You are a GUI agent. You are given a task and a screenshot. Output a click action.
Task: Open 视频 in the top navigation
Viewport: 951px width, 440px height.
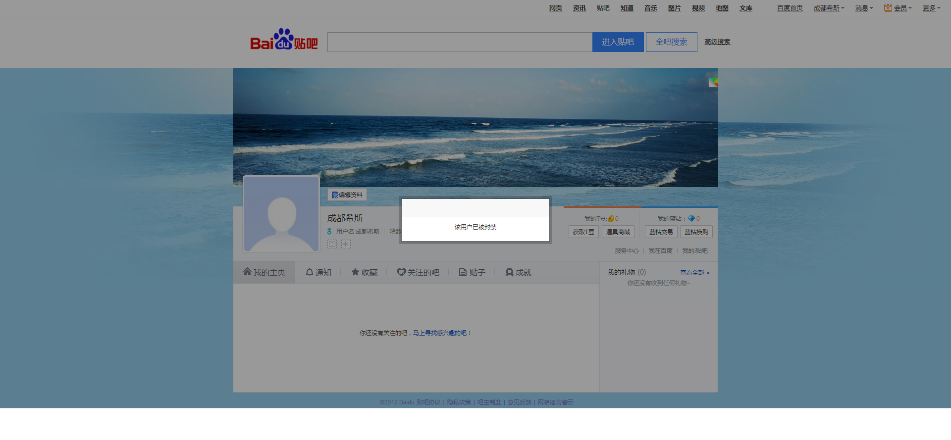coord(698,8)
